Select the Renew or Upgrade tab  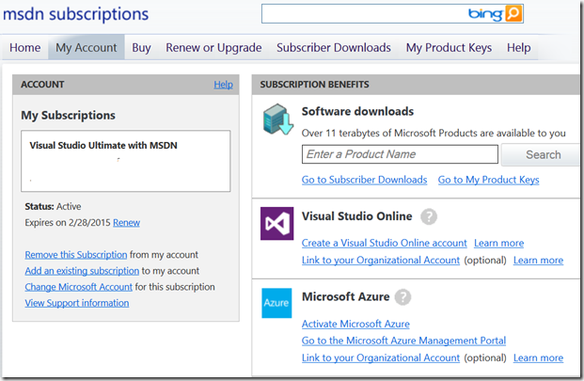(213, 48)
